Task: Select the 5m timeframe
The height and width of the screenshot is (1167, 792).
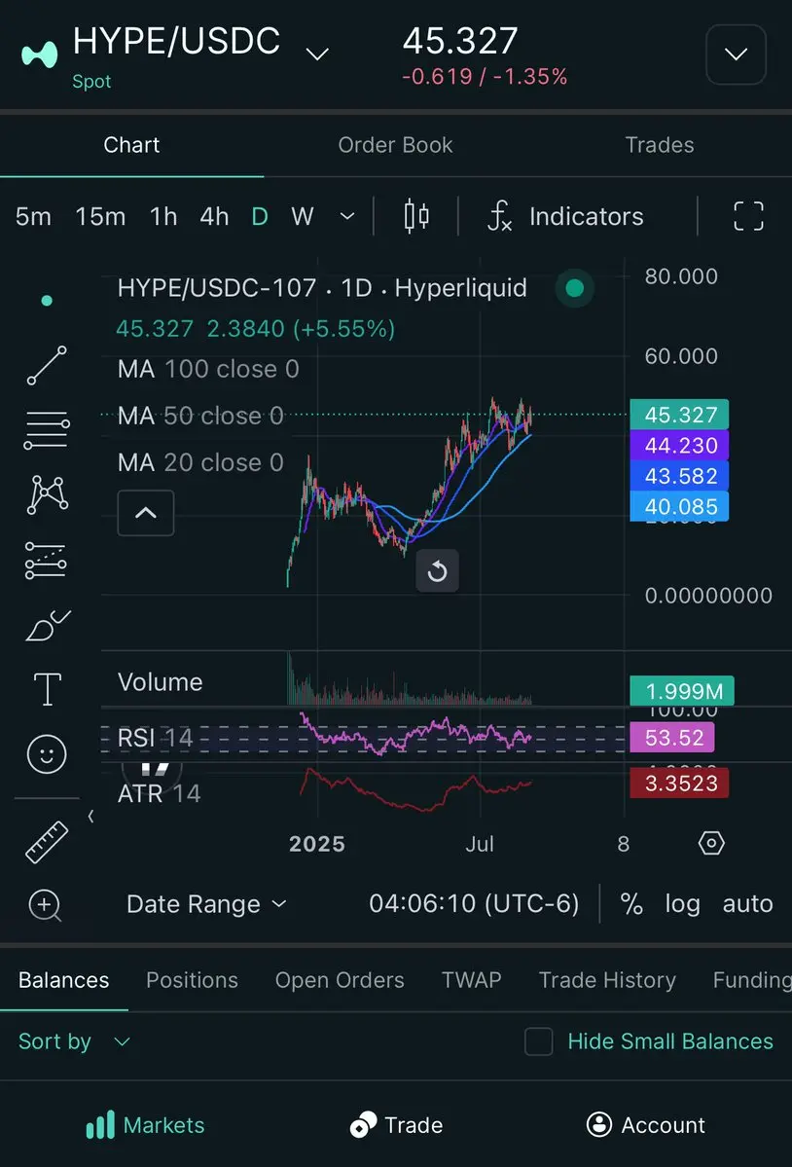Action: click(x=33, y=217)
